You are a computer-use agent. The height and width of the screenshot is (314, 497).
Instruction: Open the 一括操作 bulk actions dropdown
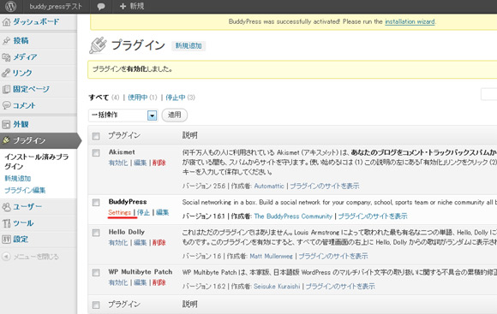pos(123,115)
